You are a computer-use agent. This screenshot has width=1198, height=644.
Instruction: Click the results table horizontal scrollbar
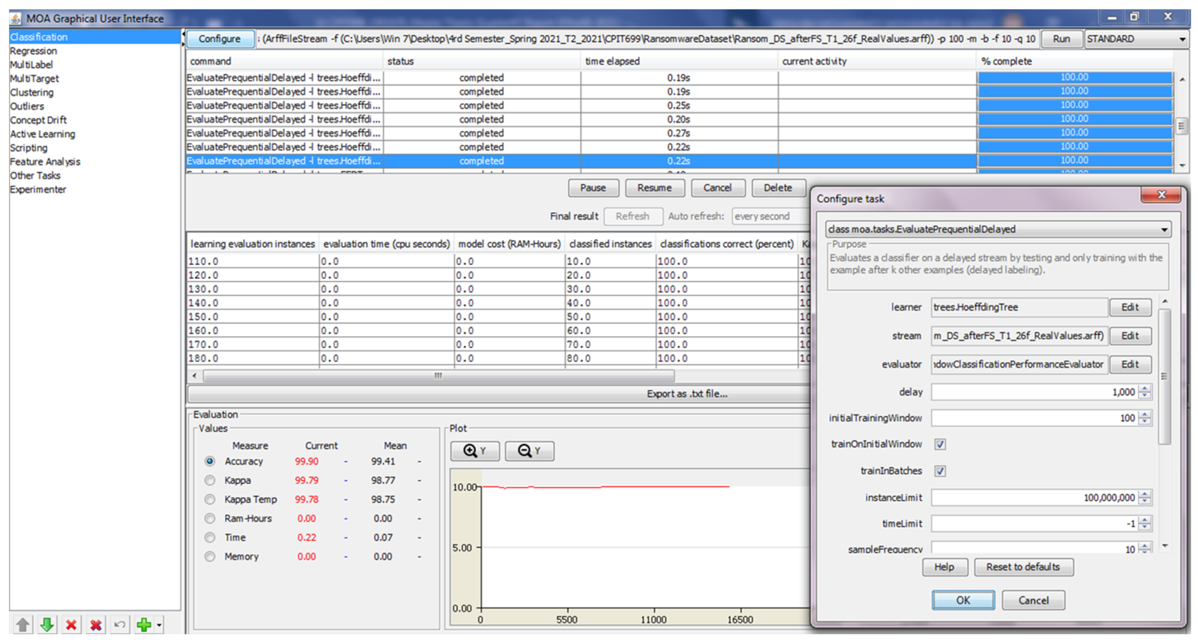tap(438, 375)
